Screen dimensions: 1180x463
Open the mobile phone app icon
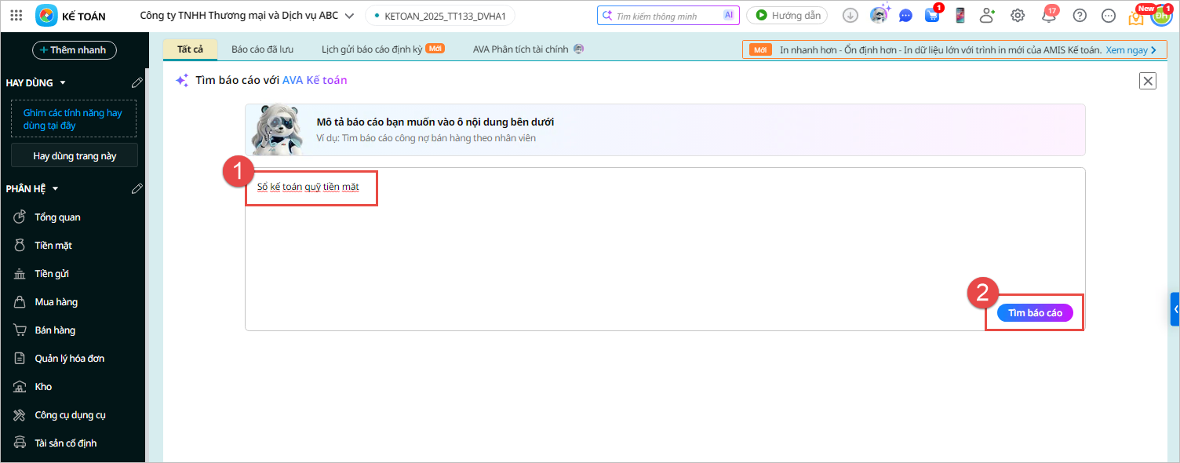coord(960,15)
